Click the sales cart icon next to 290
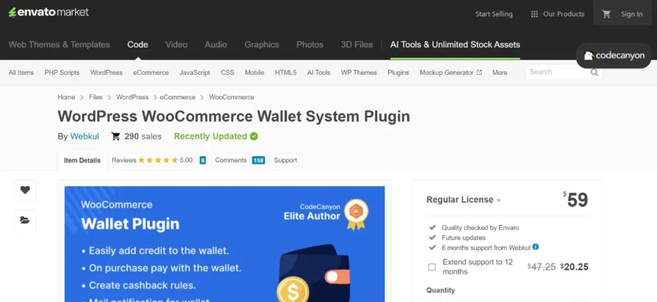This screenshot has width=657, height=302. (x=115, y=136)
